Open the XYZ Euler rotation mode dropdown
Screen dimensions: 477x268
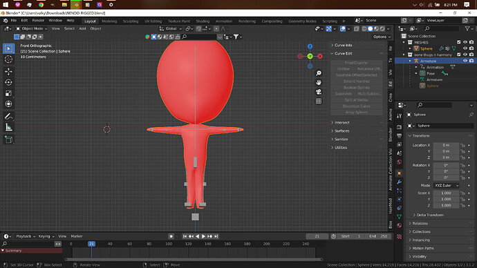447,185
